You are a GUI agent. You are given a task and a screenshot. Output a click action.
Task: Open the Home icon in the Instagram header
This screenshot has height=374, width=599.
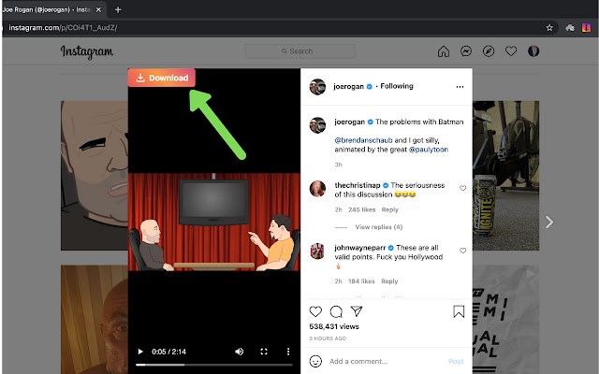click(443, 51)
